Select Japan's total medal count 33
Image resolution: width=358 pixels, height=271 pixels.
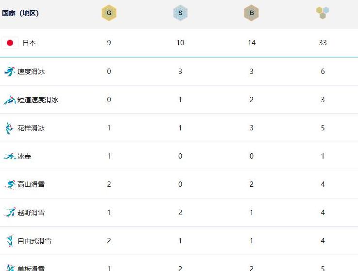pos(323,43)
